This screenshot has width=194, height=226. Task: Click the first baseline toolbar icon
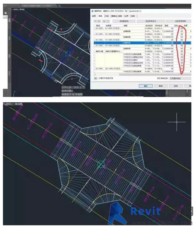coord(96,21)
